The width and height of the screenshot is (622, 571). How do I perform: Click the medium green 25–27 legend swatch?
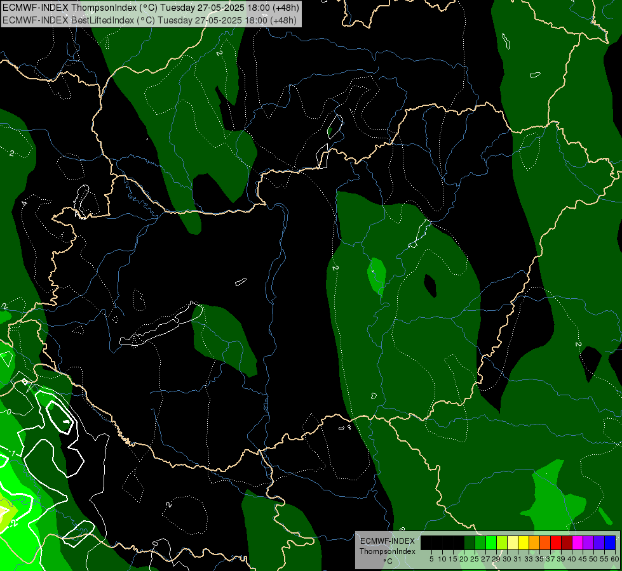[480, 542]
